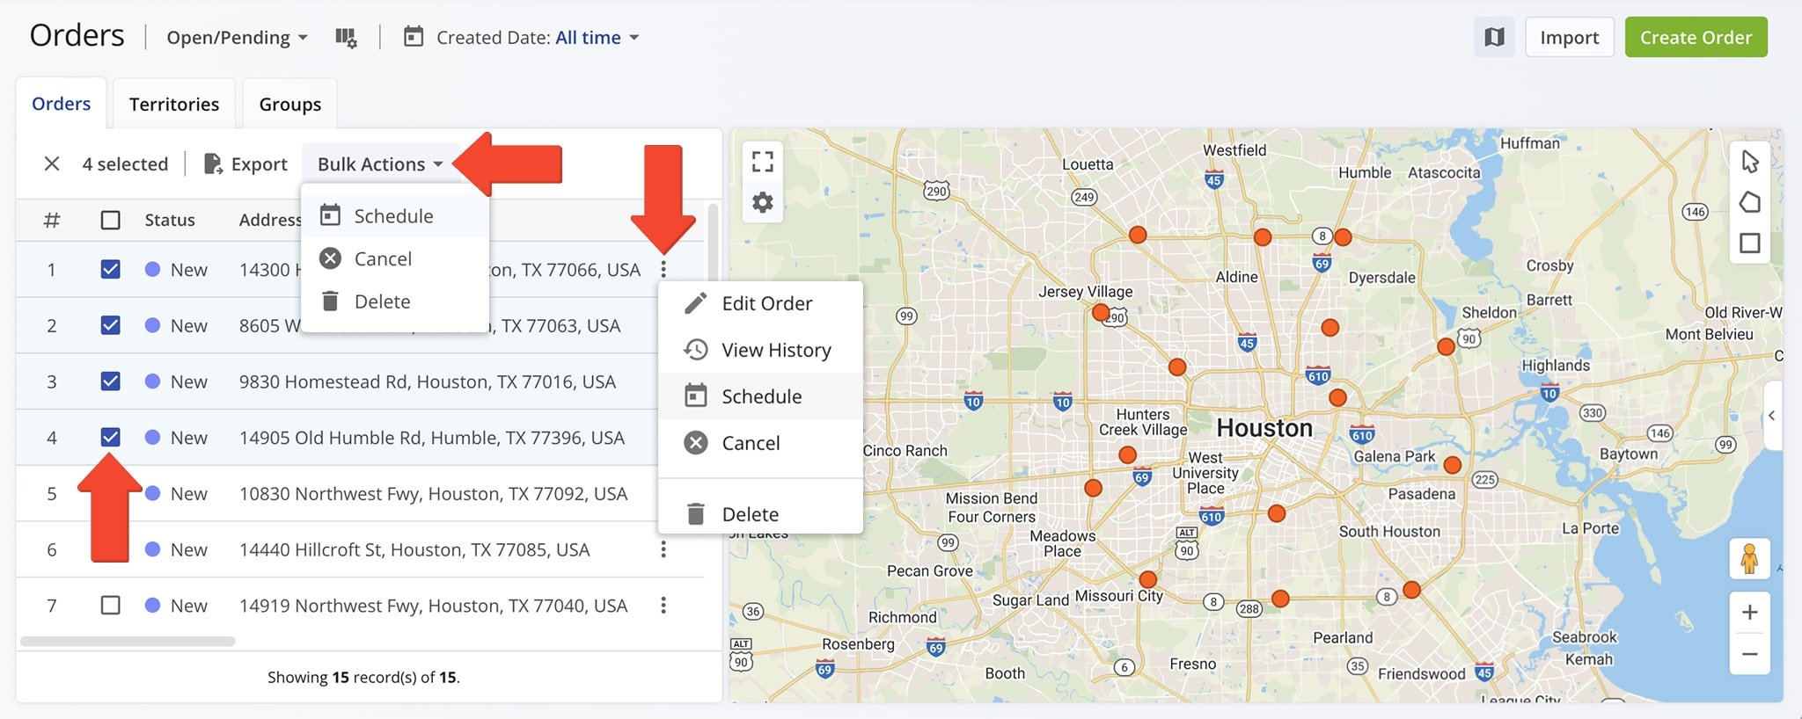Click the orange map marker near Sheldon

[1446, 346]
